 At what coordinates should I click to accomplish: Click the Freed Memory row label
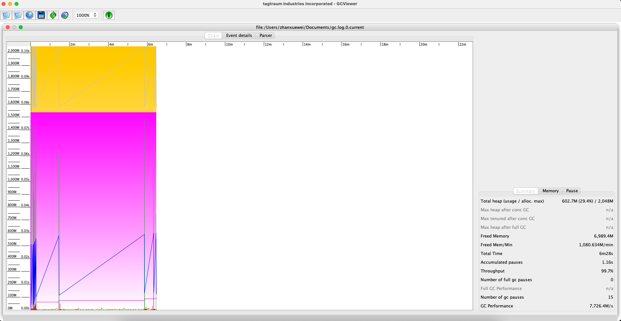[x=495, y=236]
